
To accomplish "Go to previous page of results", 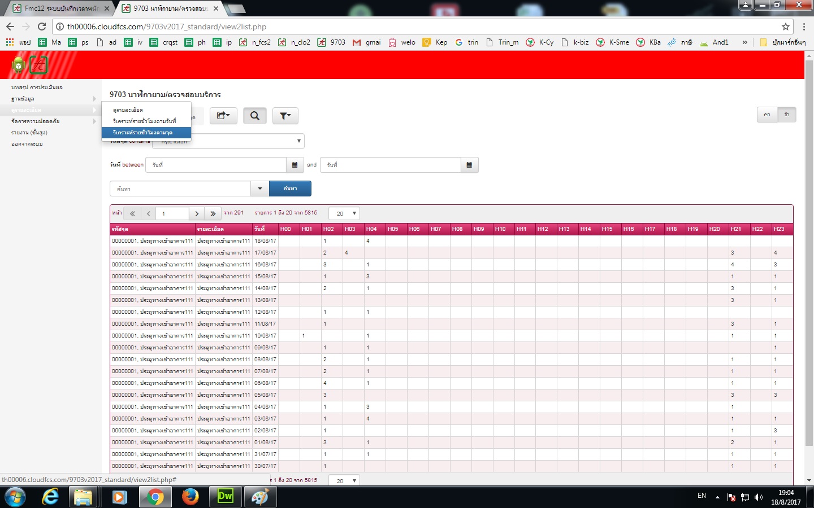I will tap(149, 213).
